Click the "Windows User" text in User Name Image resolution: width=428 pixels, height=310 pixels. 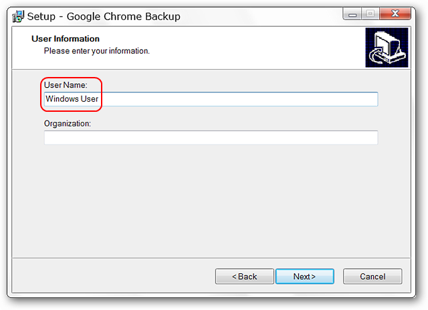point(72,99)
